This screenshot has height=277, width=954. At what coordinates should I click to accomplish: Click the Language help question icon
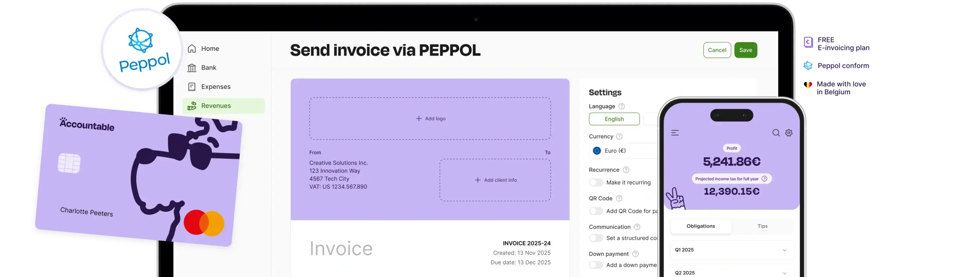coord(622,106)
